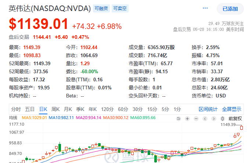This screenshot has width=252, height=163.
Task: Click the 最低 value 1098.83
Action: (32, 55)
